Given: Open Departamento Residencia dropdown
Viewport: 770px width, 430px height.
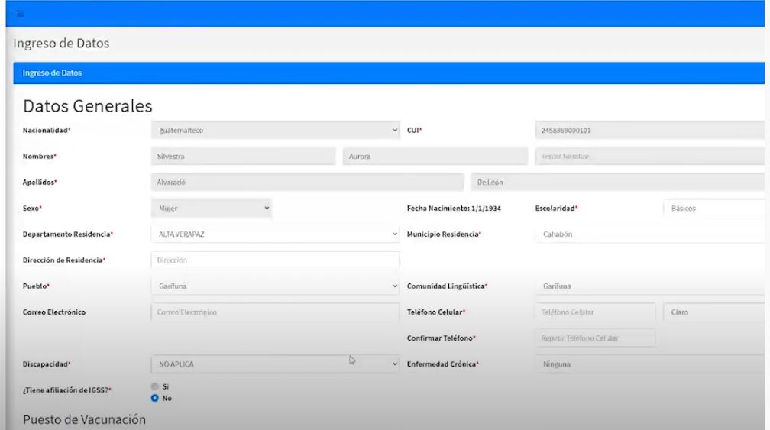Looking at the screenshot, I should coord(275,234).
